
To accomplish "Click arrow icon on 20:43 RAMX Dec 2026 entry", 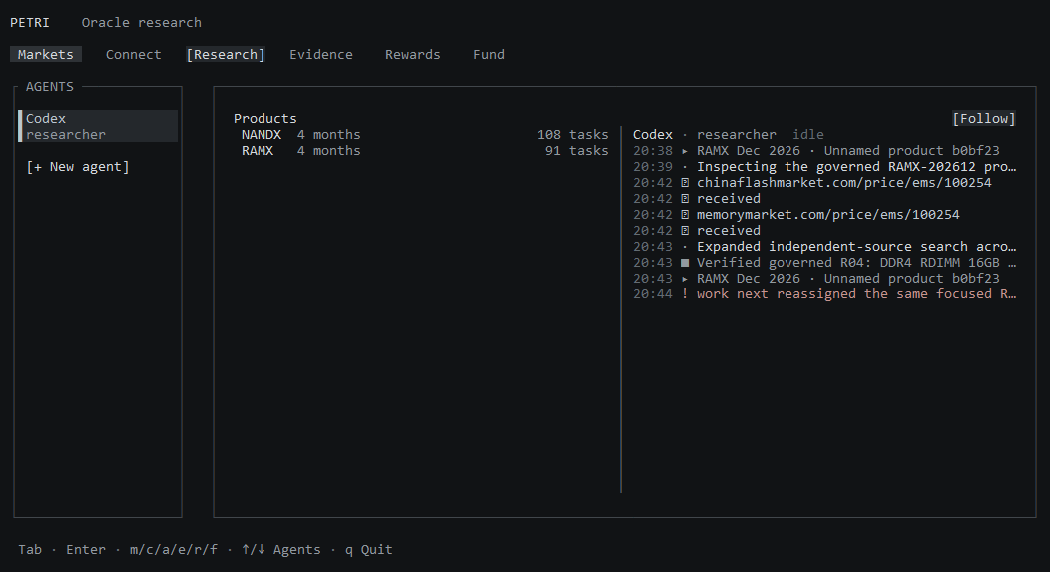I will pyautogui.click(x=685, y=279).
